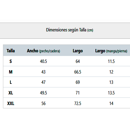Click the 'Dimensiones según Talla' header bar
This screenshot has height=130, width=130.
click(x=65, y=31)
